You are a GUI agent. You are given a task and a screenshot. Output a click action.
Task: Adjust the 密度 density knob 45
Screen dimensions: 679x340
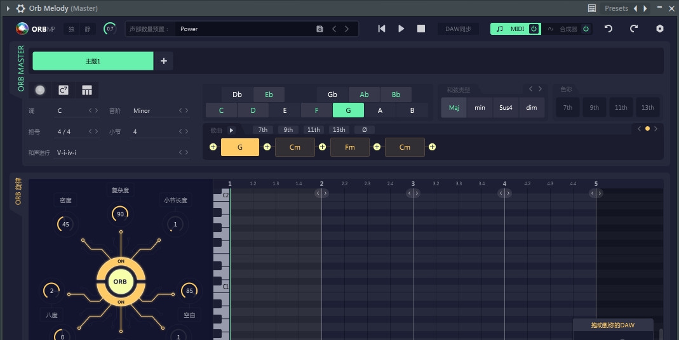click(65, 224)
